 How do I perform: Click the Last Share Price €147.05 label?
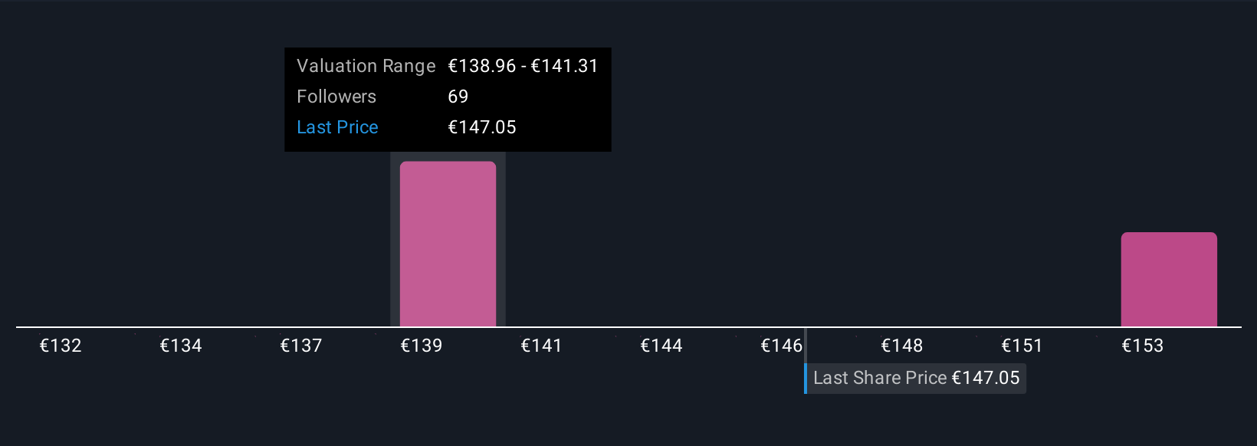(915, 378)
